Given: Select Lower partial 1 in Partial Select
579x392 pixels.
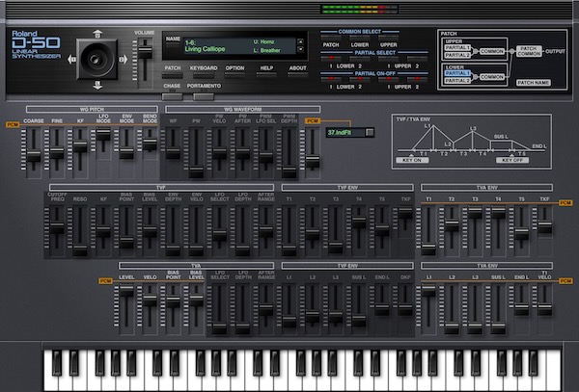Looking at the screenshot, I should 331,59.
